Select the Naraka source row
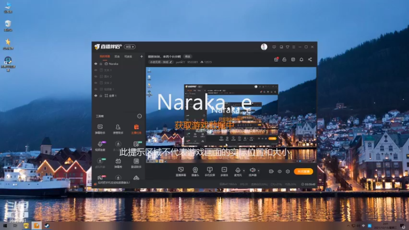The height and width of the screenshot is (230, 409). pos(119,63)
